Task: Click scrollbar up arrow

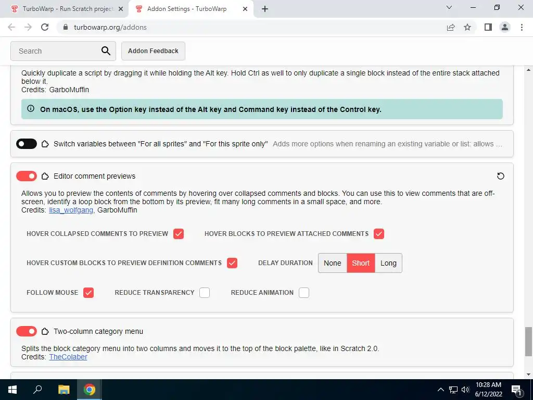Action: point(528,70)
